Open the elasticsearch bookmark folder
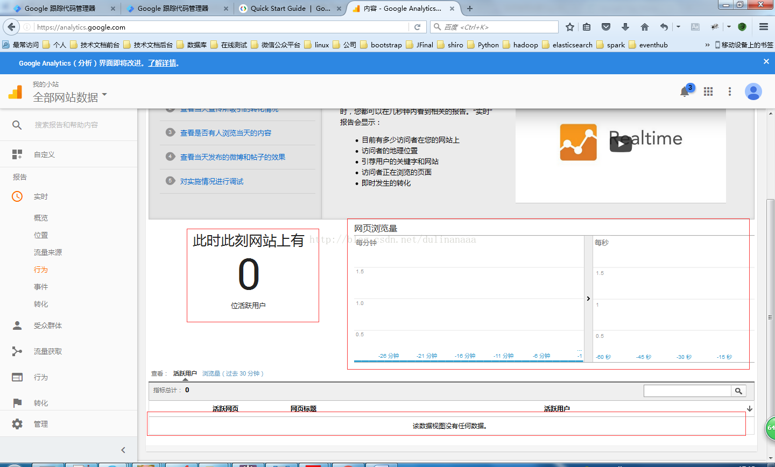The image size is (775, 467). 567,45
